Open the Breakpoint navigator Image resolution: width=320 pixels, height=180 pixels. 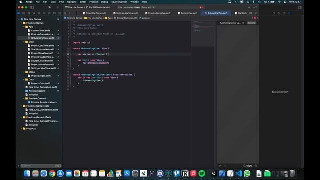pos(54,13)
